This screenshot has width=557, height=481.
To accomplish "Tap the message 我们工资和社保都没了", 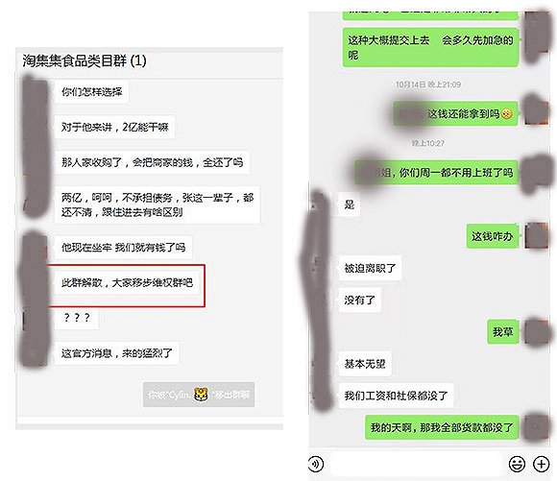I will [x=396, y=396].
